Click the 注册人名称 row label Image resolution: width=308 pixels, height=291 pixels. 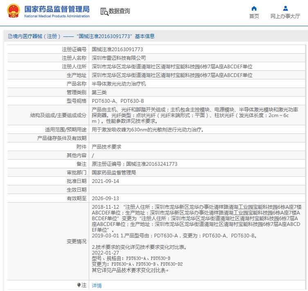click(x=74, y=58)
